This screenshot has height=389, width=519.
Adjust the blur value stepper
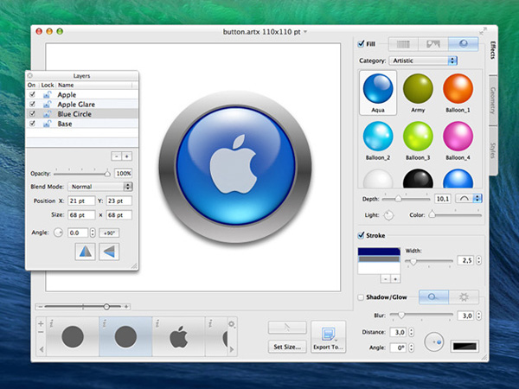478,316
